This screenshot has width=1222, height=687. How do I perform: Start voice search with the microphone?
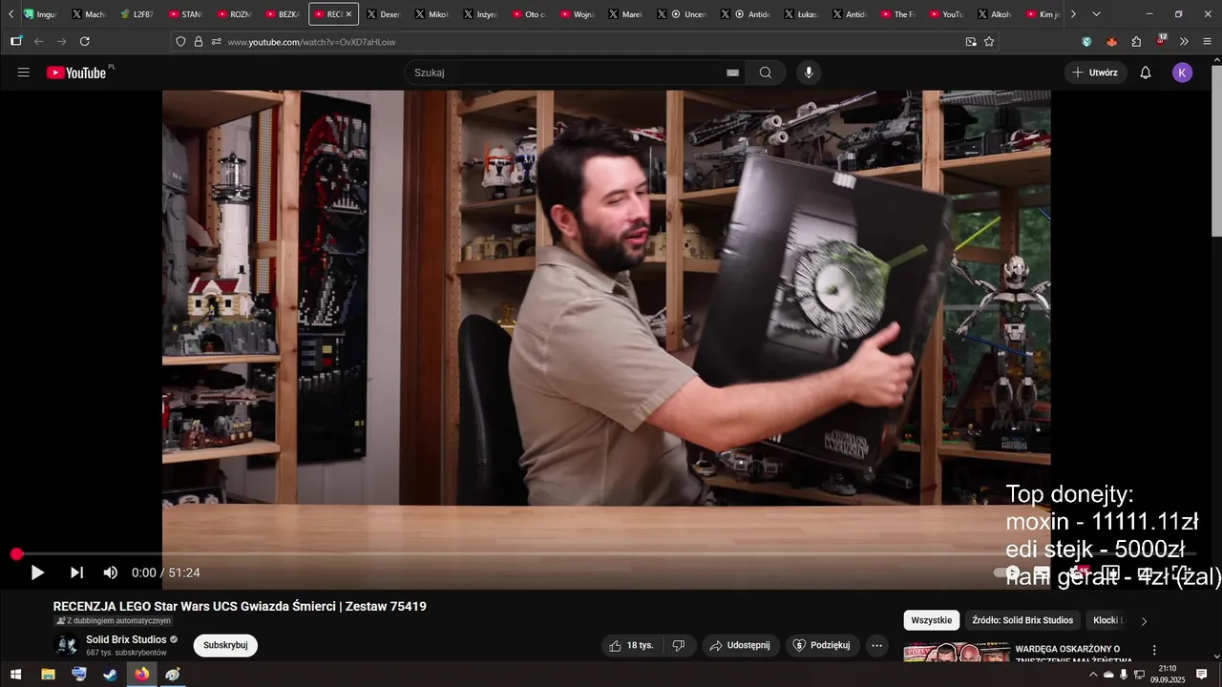pyautogui.click(x=809, y=73)
